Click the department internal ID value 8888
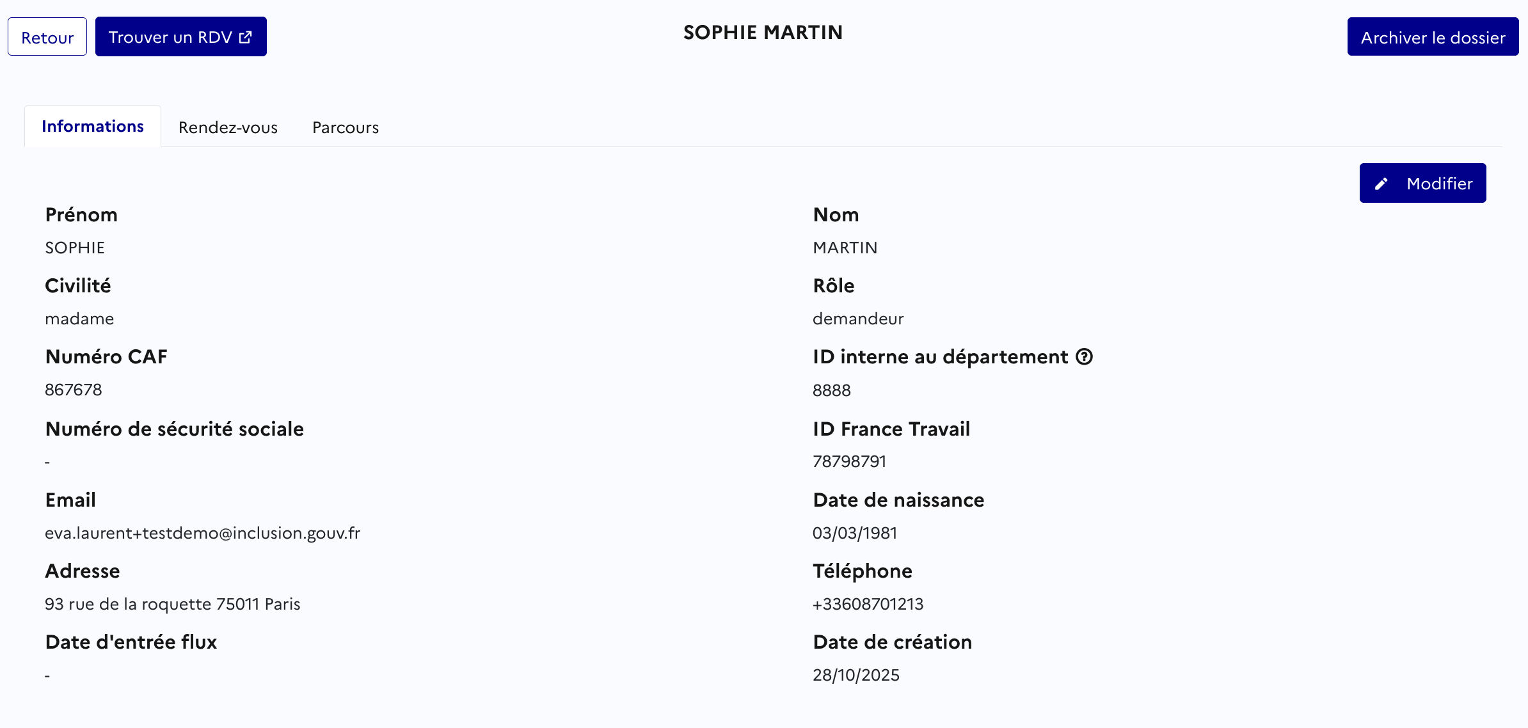The height and width of the screenshot is (728, 1528). [x=831, y=390]
